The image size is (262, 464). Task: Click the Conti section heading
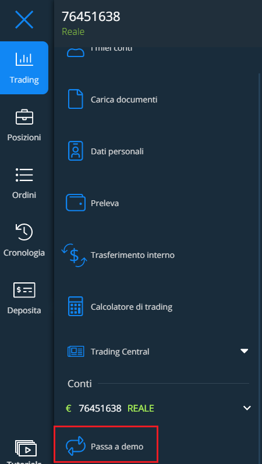[80, 384]
